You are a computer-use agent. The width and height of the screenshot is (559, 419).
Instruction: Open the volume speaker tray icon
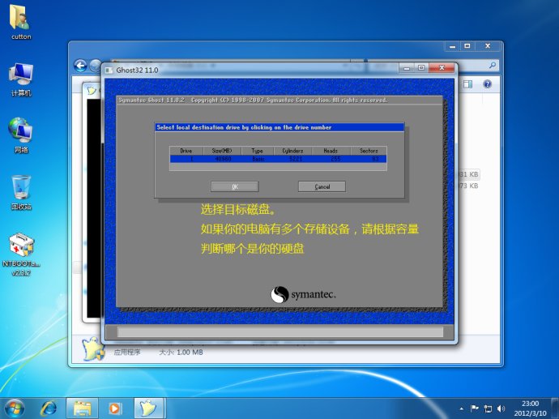(501, 408)
